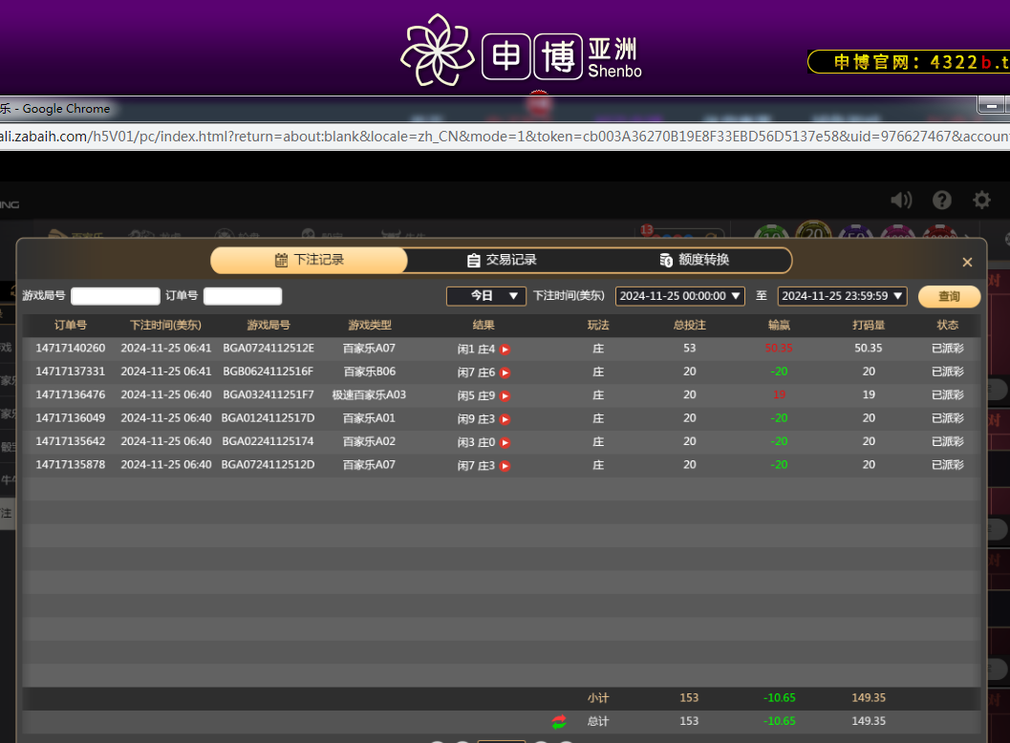Switch to 交易记录 tab
The width and height of the screenshot is (1010, 743).
502,260
